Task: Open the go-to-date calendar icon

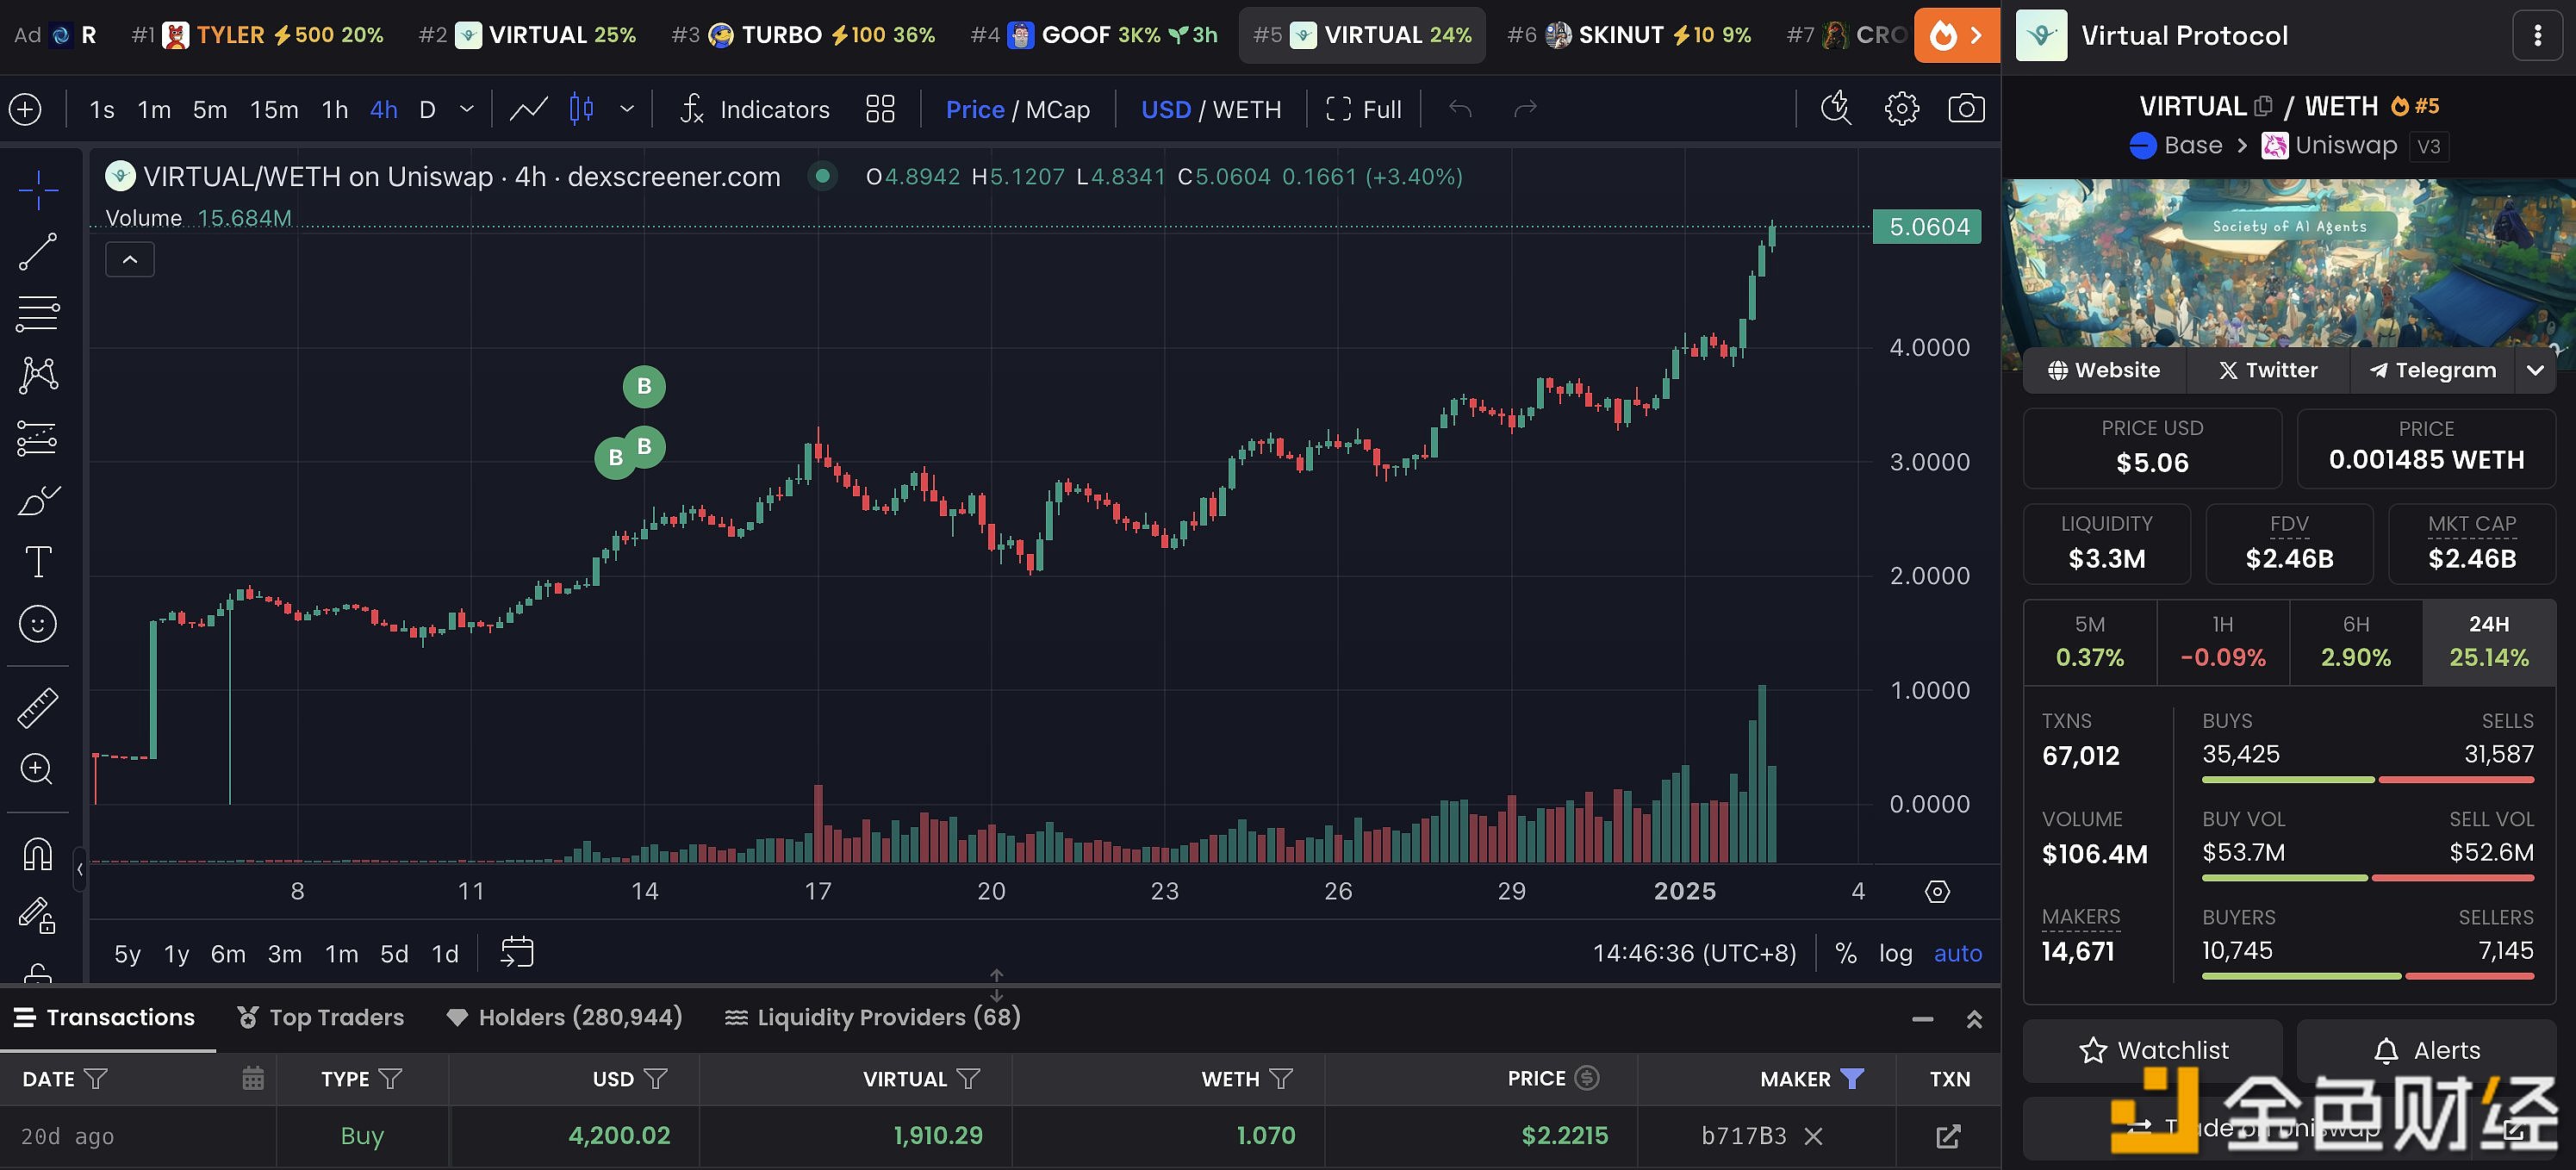Action: click(x=517, y=952)
